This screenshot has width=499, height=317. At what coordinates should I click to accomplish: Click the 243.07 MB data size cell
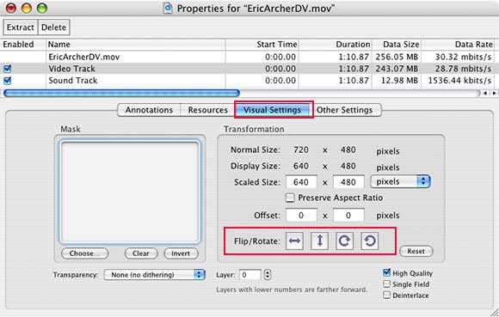[x=397, y=69]
